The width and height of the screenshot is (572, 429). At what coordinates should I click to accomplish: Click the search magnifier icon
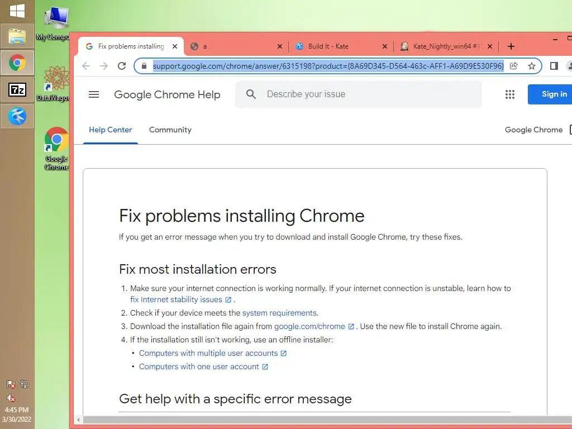pos(251,94)
